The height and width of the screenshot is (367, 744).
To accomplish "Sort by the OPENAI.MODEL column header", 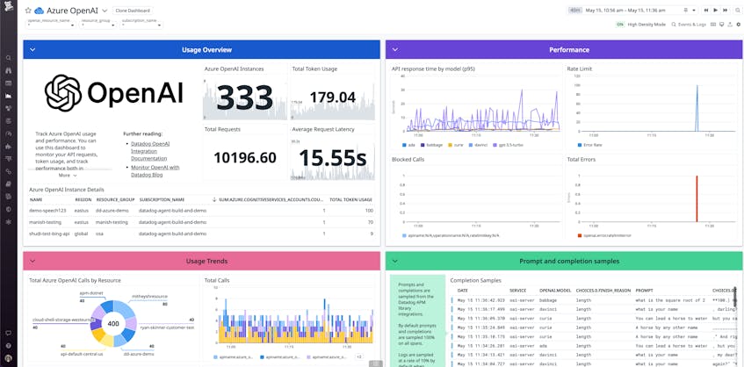I will 554,290.
